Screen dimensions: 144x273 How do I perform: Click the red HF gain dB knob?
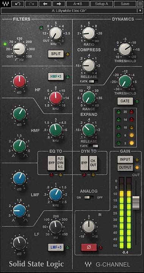pos(19,81)
